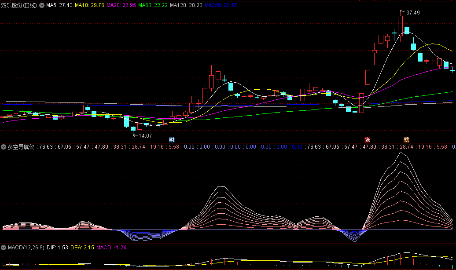The height and width of the screenshot is (270, 456).
Task: Click the 榜 leaderboard marker icon
Action: [406, 139]
